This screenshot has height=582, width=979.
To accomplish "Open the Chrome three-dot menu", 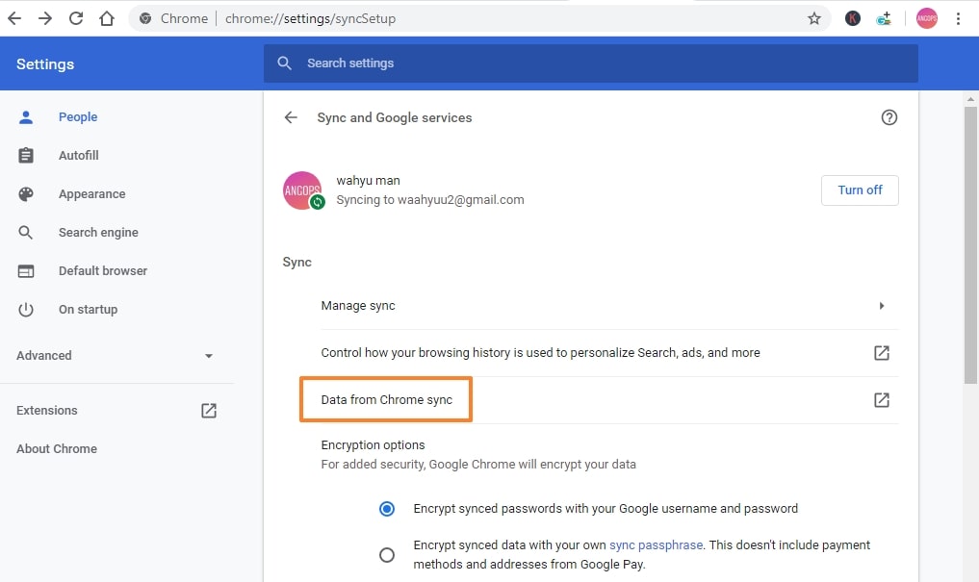I will [x=958, y=17].
